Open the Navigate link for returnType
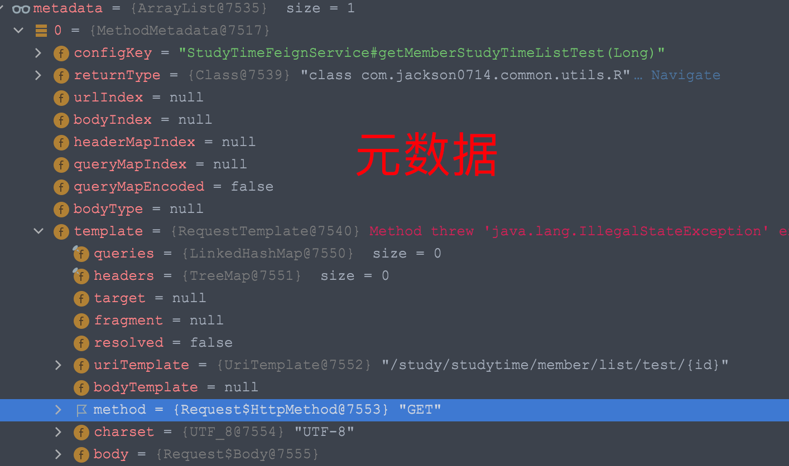The width and height of the screenshot is (789, 466). click(686, 75)
